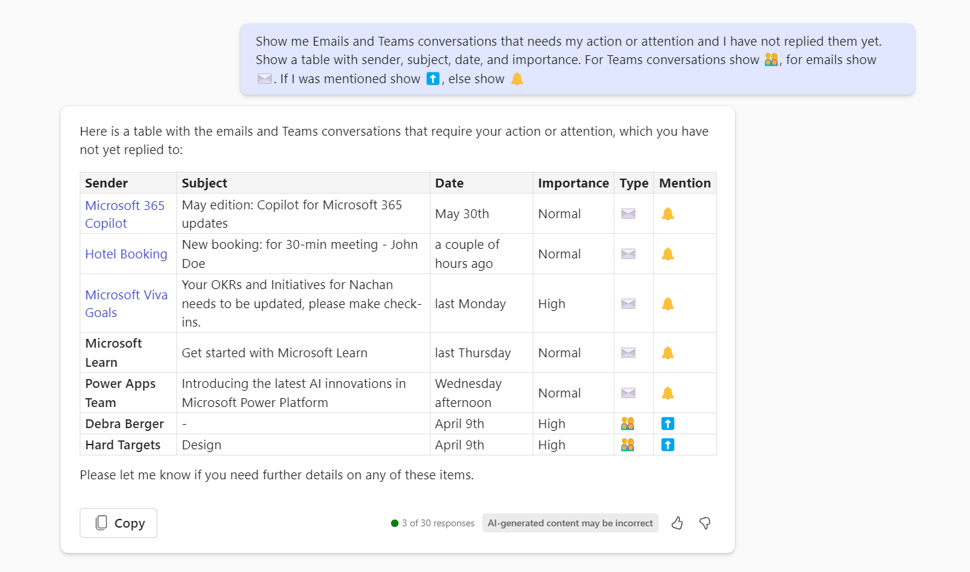Click the 3 of 30 responses counter

(433, 524)
